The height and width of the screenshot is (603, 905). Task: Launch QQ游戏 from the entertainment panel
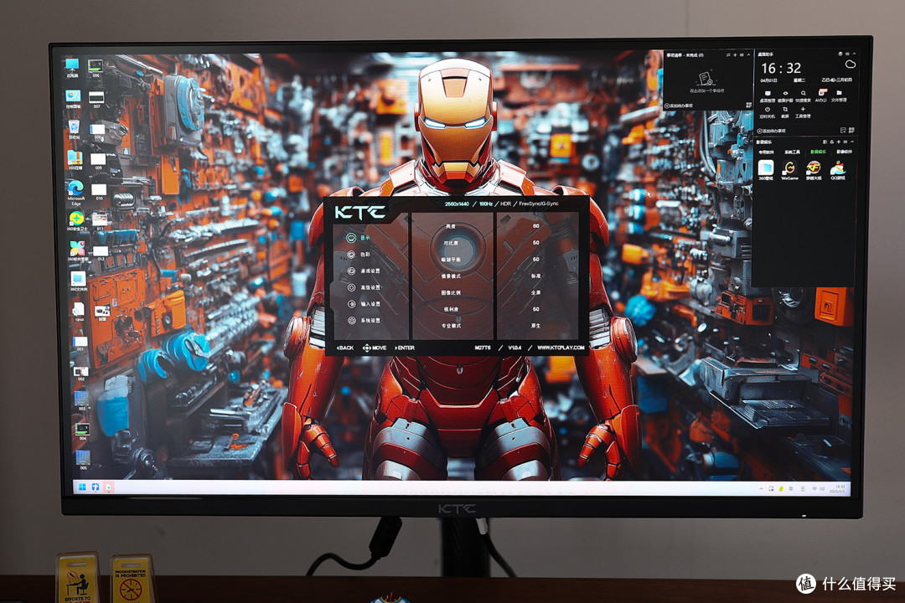pos(838,170)
